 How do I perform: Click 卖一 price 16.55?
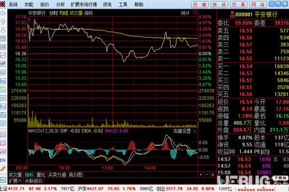point(246,59)
